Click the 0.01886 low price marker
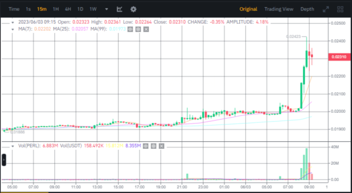 click(17, 132)
